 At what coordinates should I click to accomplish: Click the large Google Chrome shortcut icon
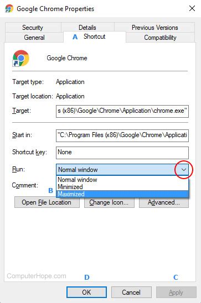point(20,58)
